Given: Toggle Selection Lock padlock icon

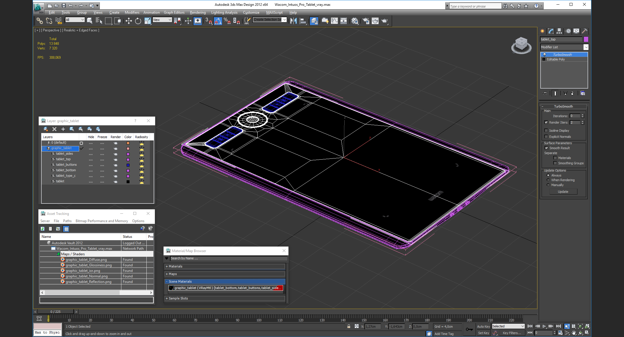Looking at the screenshot, I should pyautogui.click(x=349, y=326).
